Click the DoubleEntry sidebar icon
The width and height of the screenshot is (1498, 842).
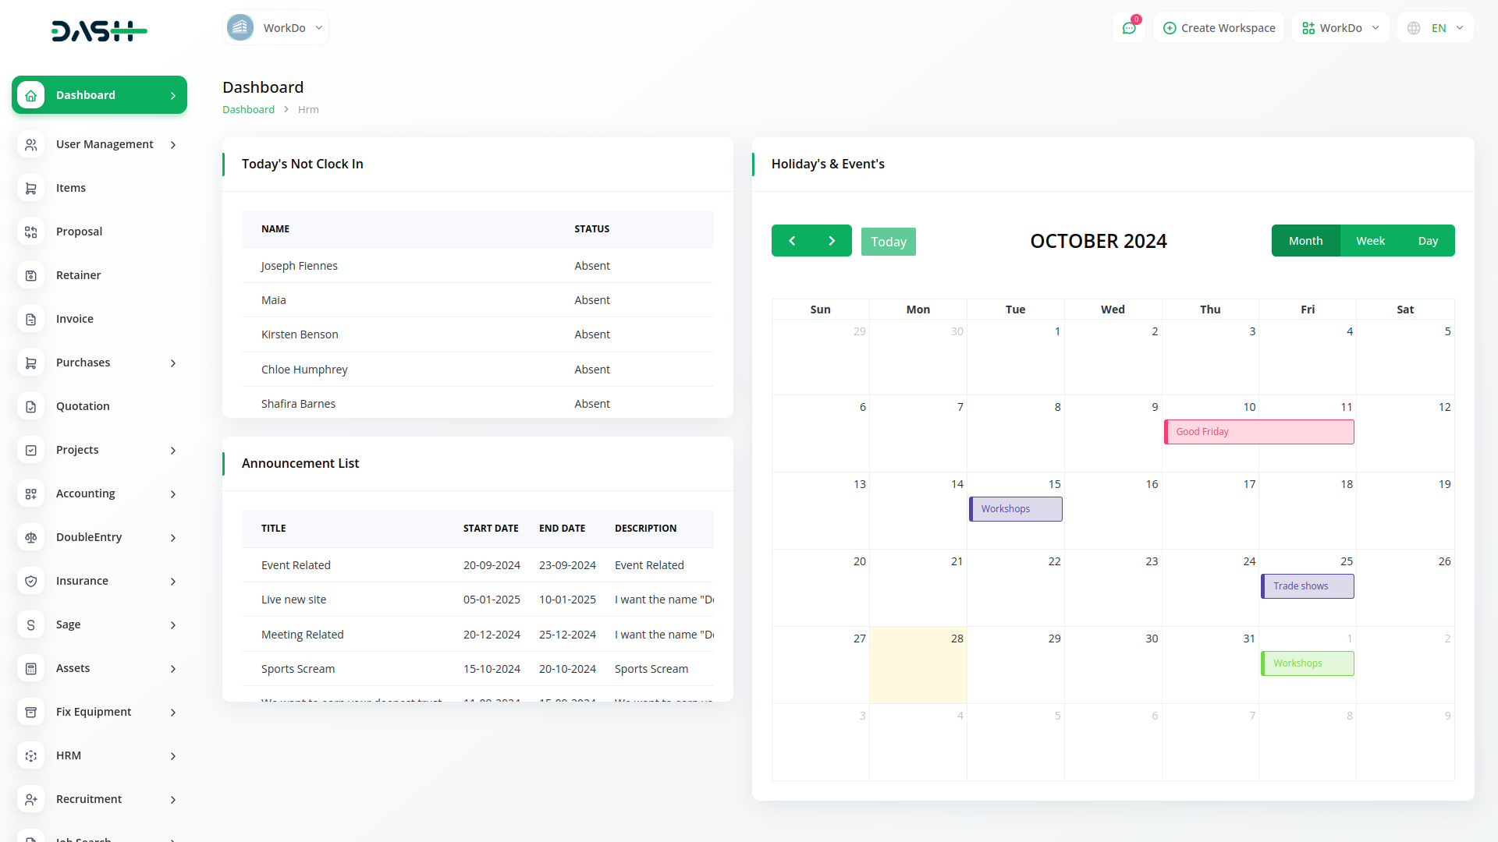pos(31,536)
